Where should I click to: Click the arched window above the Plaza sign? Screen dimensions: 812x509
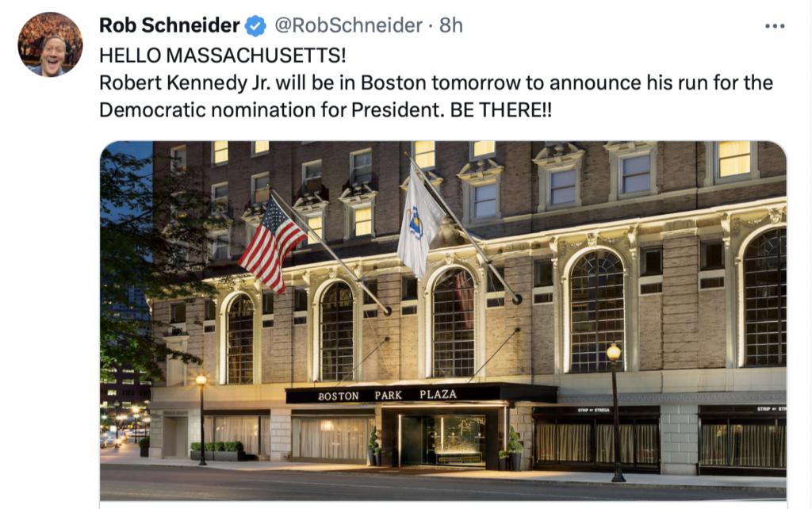click(453, 322)
